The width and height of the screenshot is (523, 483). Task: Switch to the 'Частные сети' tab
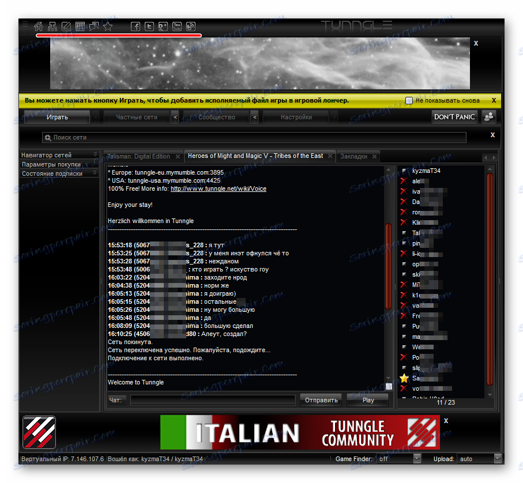(137, 118)
